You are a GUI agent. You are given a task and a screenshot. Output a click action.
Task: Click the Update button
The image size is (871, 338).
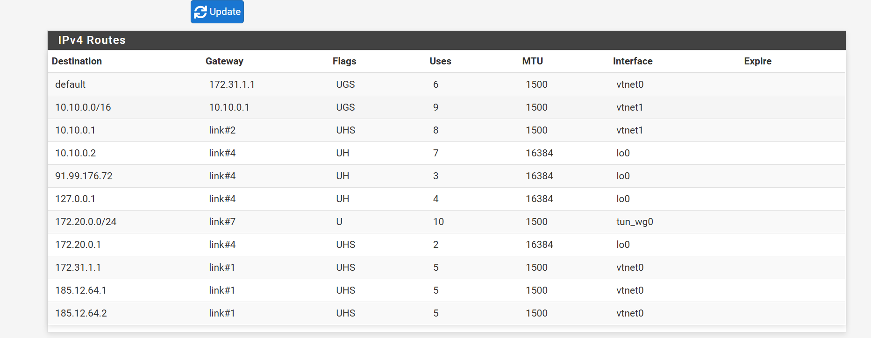click(x=217, y=12)
